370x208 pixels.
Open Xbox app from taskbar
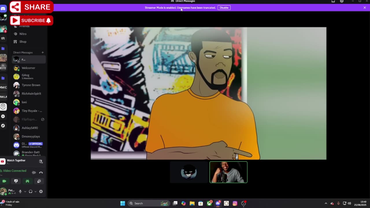[209, 203]
